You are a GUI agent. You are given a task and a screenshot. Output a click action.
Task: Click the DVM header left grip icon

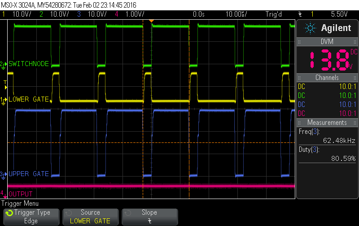pos(299,42)
